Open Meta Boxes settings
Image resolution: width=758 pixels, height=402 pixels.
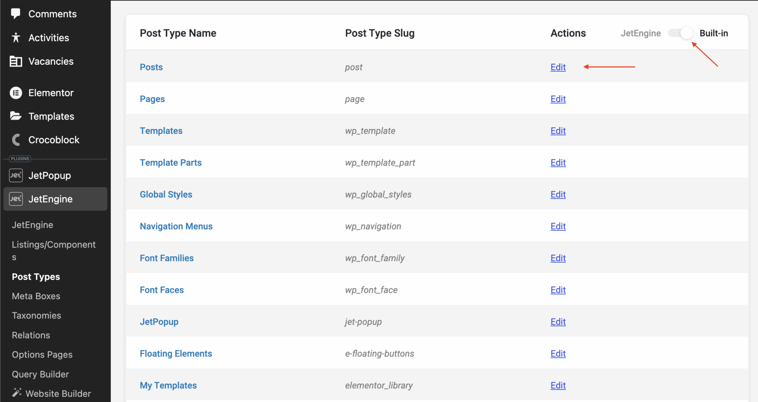click(x=36, y=296)
